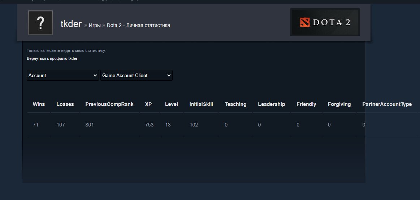Image resolution: width=420 pixels, height=200 pixels.
Task: Select the InitialSkill column header
Action: (x=201, y=104)
